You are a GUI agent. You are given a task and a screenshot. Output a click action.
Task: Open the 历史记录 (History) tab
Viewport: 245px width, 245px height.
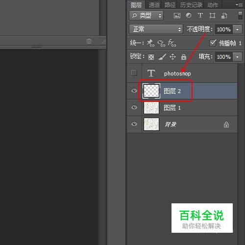tap(191, 5)
